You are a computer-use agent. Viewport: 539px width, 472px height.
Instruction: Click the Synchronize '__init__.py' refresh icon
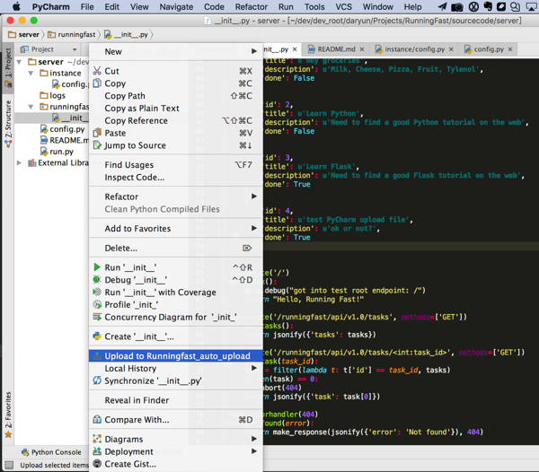coord(97,380)
